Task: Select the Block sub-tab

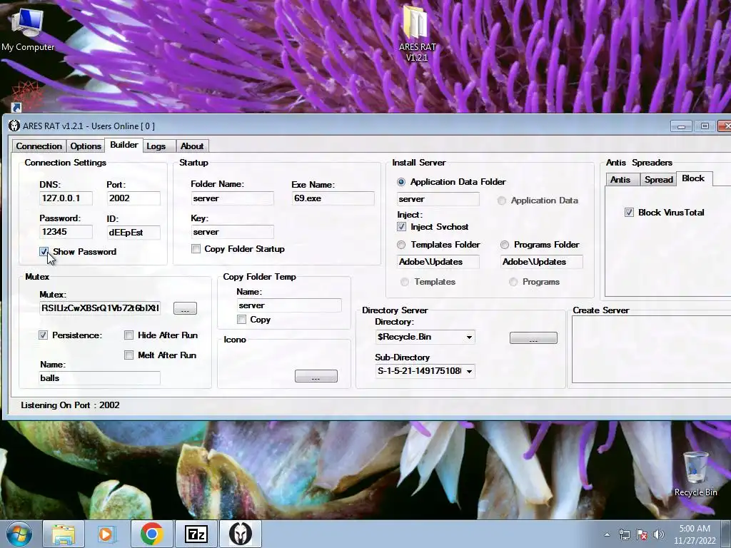Action: point(693,178)
